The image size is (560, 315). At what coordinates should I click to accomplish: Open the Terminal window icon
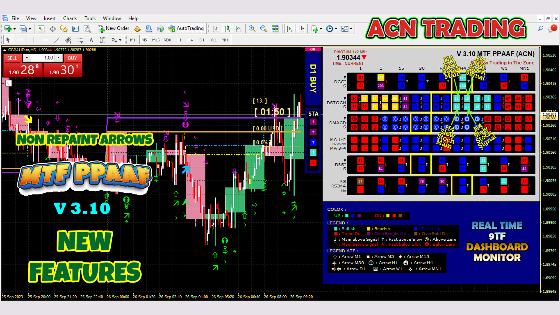tap(75, 29)
